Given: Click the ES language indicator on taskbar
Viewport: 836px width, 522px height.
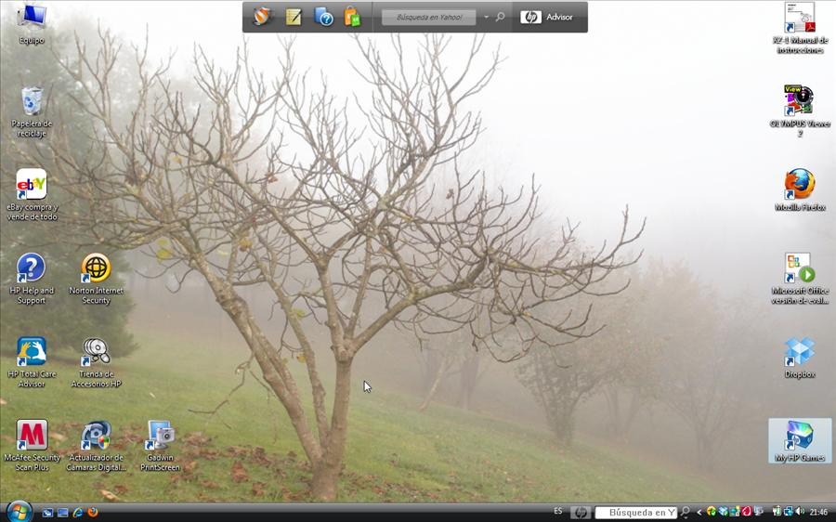Looking at the screenshot, I should click(x=558, y=511).
